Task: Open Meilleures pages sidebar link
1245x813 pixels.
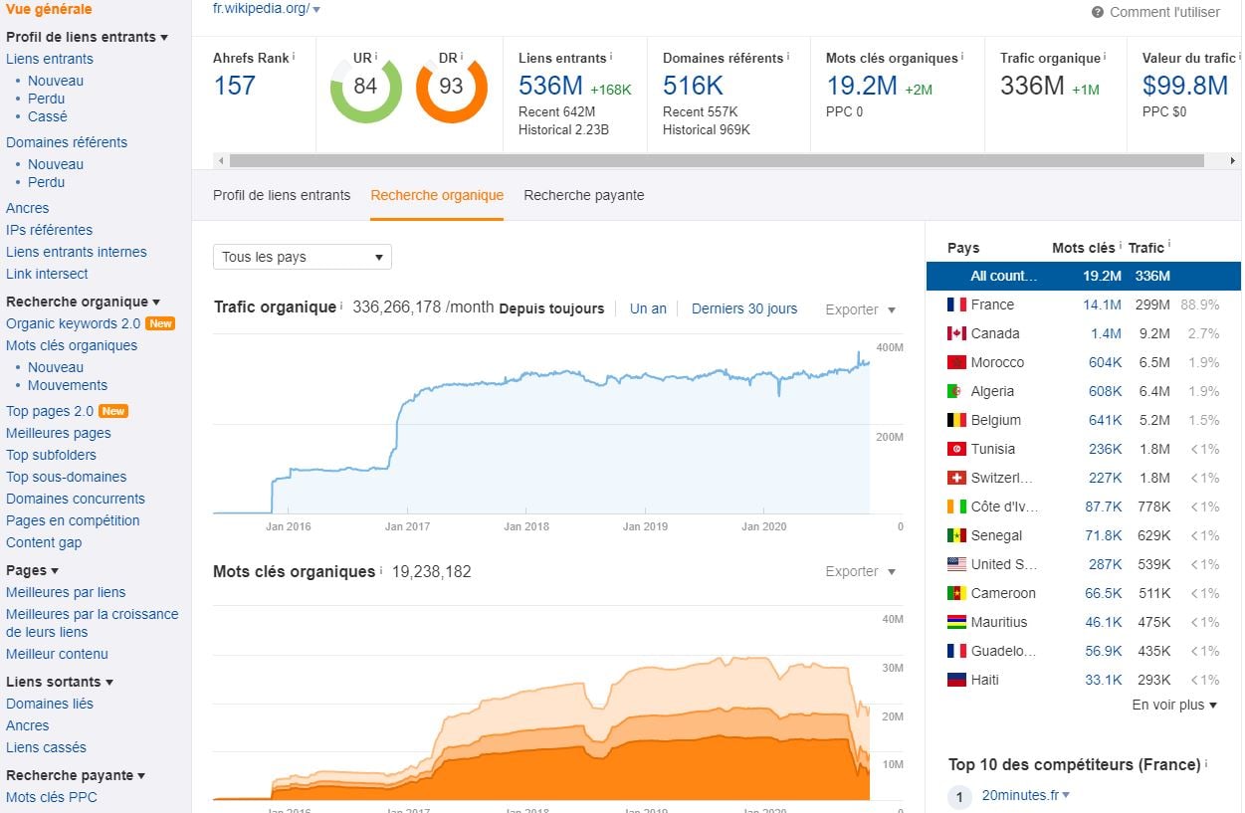Action: coord(59,433)
